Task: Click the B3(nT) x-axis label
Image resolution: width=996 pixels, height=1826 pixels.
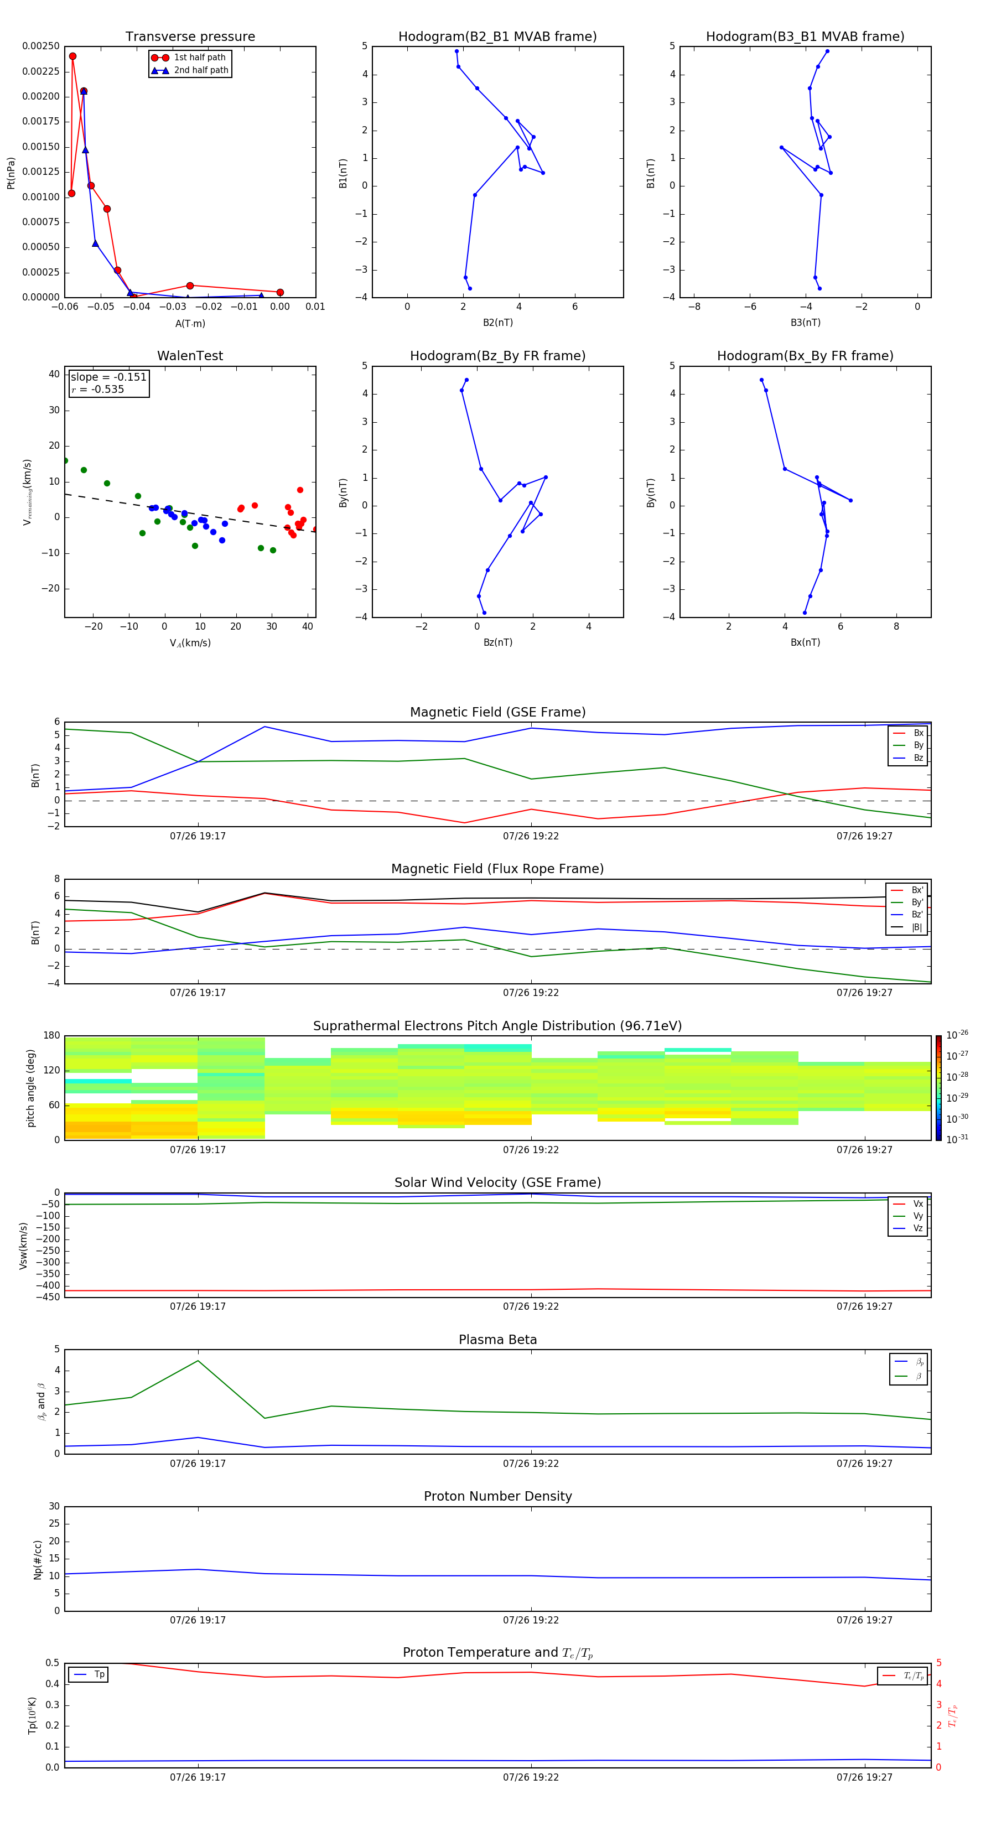Action: [x=805, y=323]
